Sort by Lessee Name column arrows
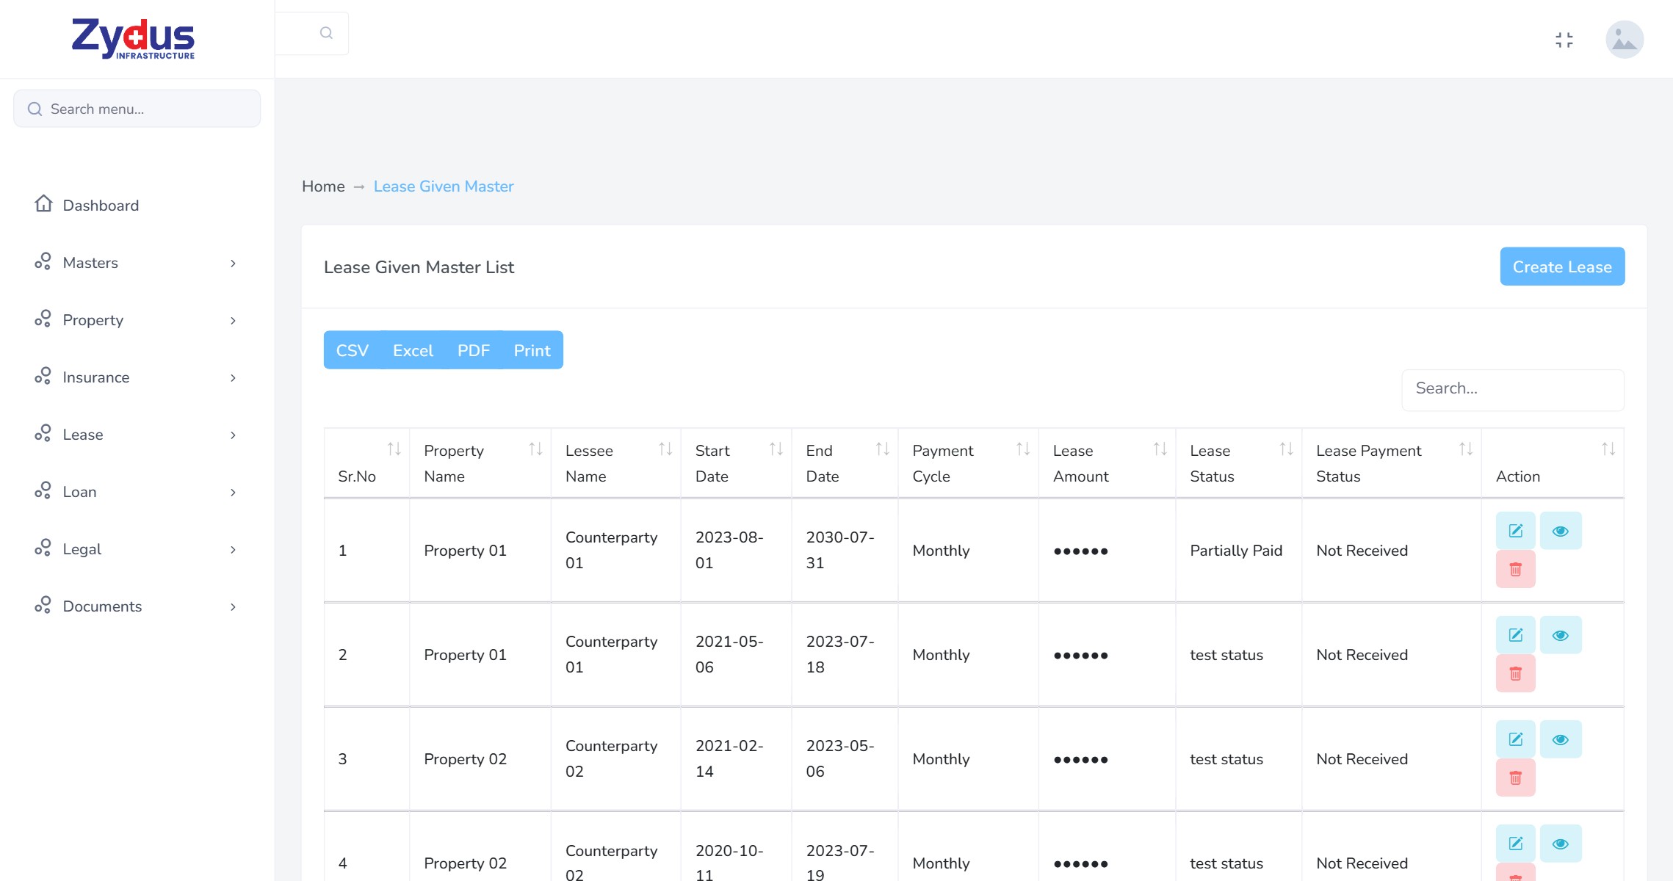Viewport: 1673px width, 881px height. (666, 449)
